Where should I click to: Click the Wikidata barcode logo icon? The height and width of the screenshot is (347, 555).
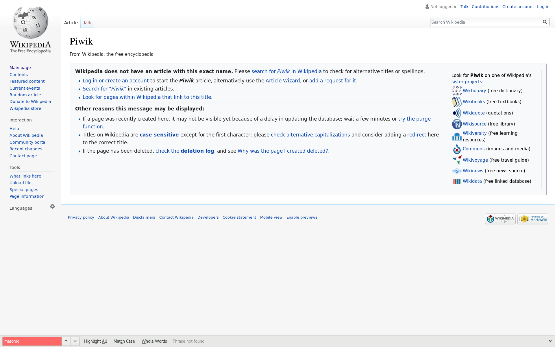(457, 181)
